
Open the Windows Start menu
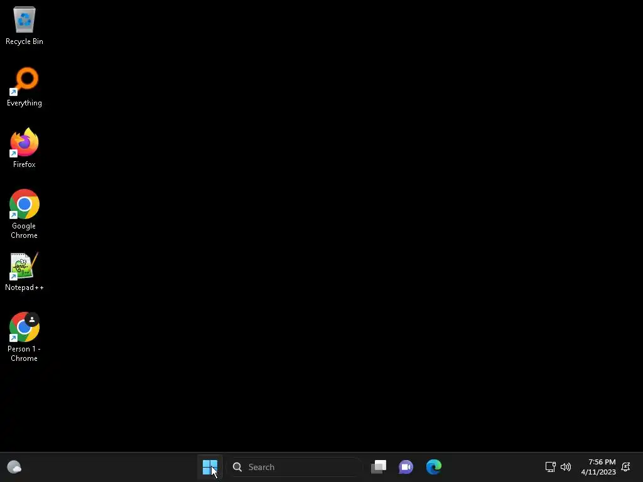210,467
